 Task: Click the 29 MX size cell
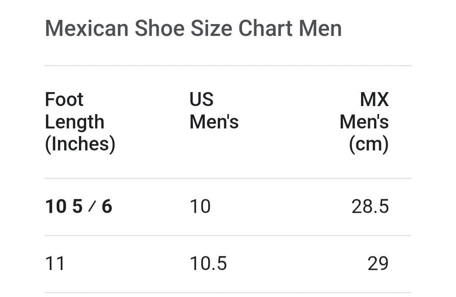click(x=378, y=264)
